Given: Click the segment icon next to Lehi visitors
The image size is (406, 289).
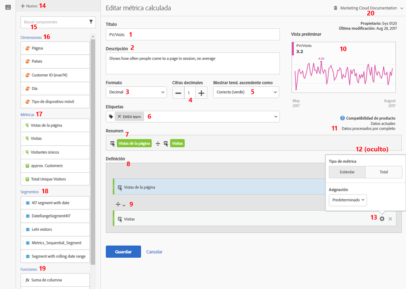Looking at the screenshot, I should 27,229.
